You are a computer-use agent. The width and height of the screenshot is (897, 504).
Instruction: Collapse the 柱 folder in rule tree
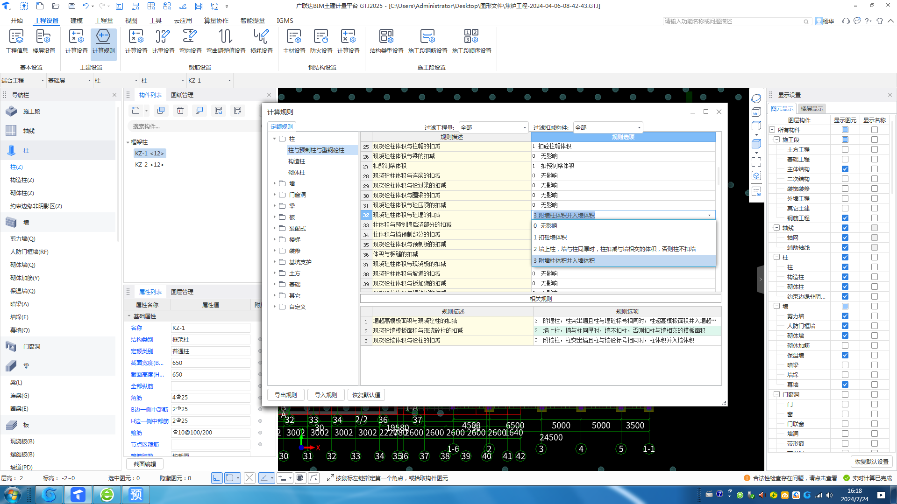pos(275,139)
